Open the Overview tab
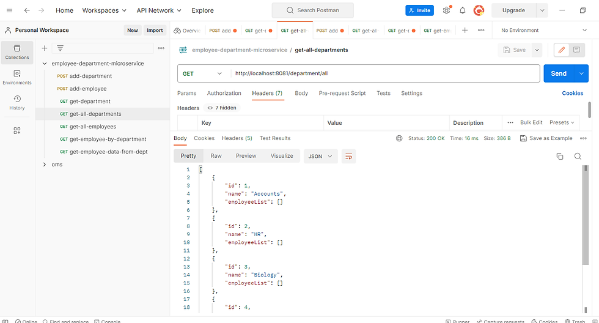This screenshot has height=323, width=599. [187, 31]
